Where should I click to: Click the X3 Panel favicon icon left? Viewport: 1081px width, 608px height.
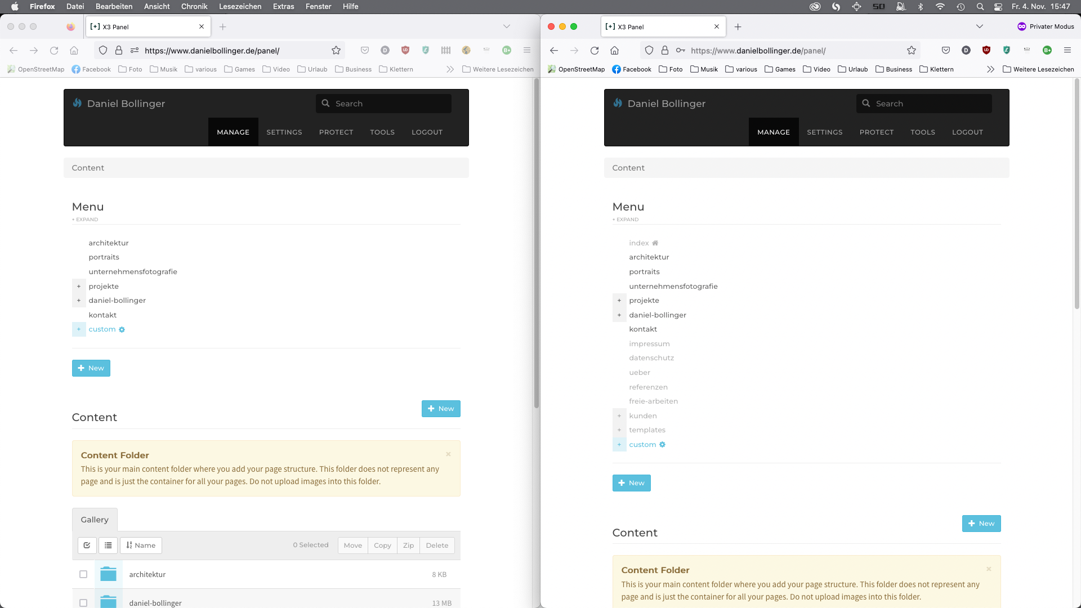pos(95,26)
